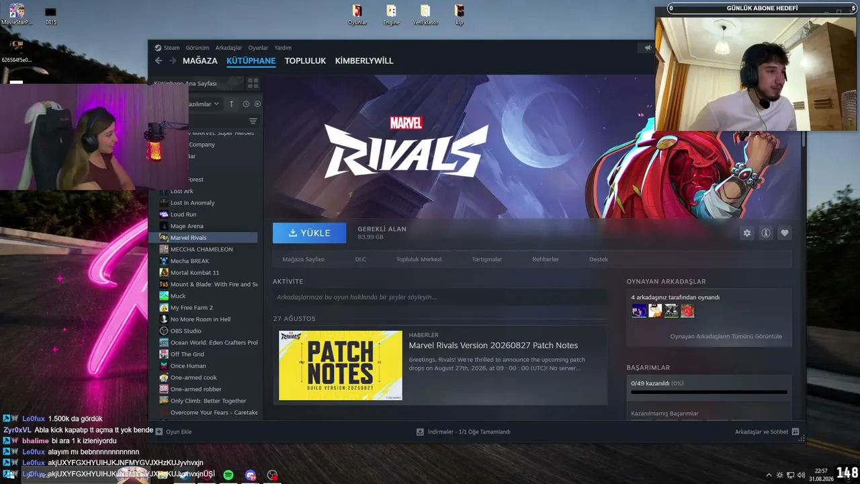Open the Rehberler guides link
Image resolution: width=860 pixels, height=484 pixels.
[546, 259]
